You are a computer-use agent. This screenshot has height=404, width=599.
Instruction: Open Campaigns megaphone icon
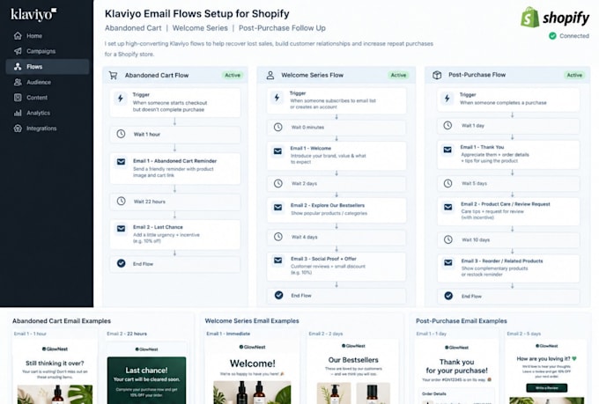click(18, 51)
